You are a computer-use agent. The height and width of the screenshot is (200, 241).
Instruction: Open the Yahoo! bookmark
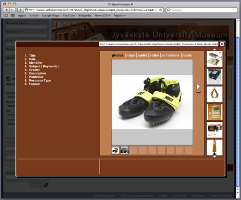(34, 15)
